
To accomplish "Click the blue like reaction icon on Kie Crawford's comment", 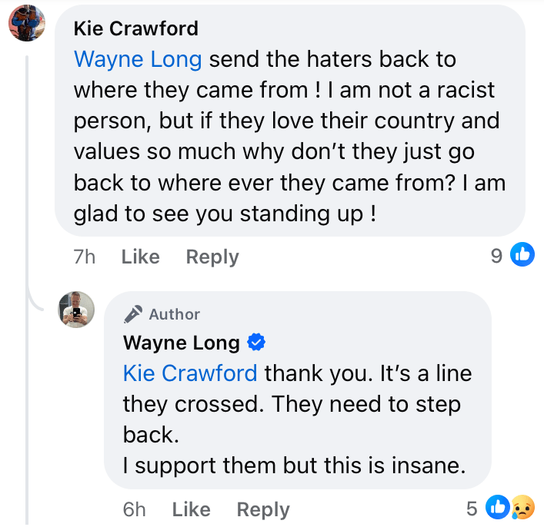I will click(x=522, y=255).
